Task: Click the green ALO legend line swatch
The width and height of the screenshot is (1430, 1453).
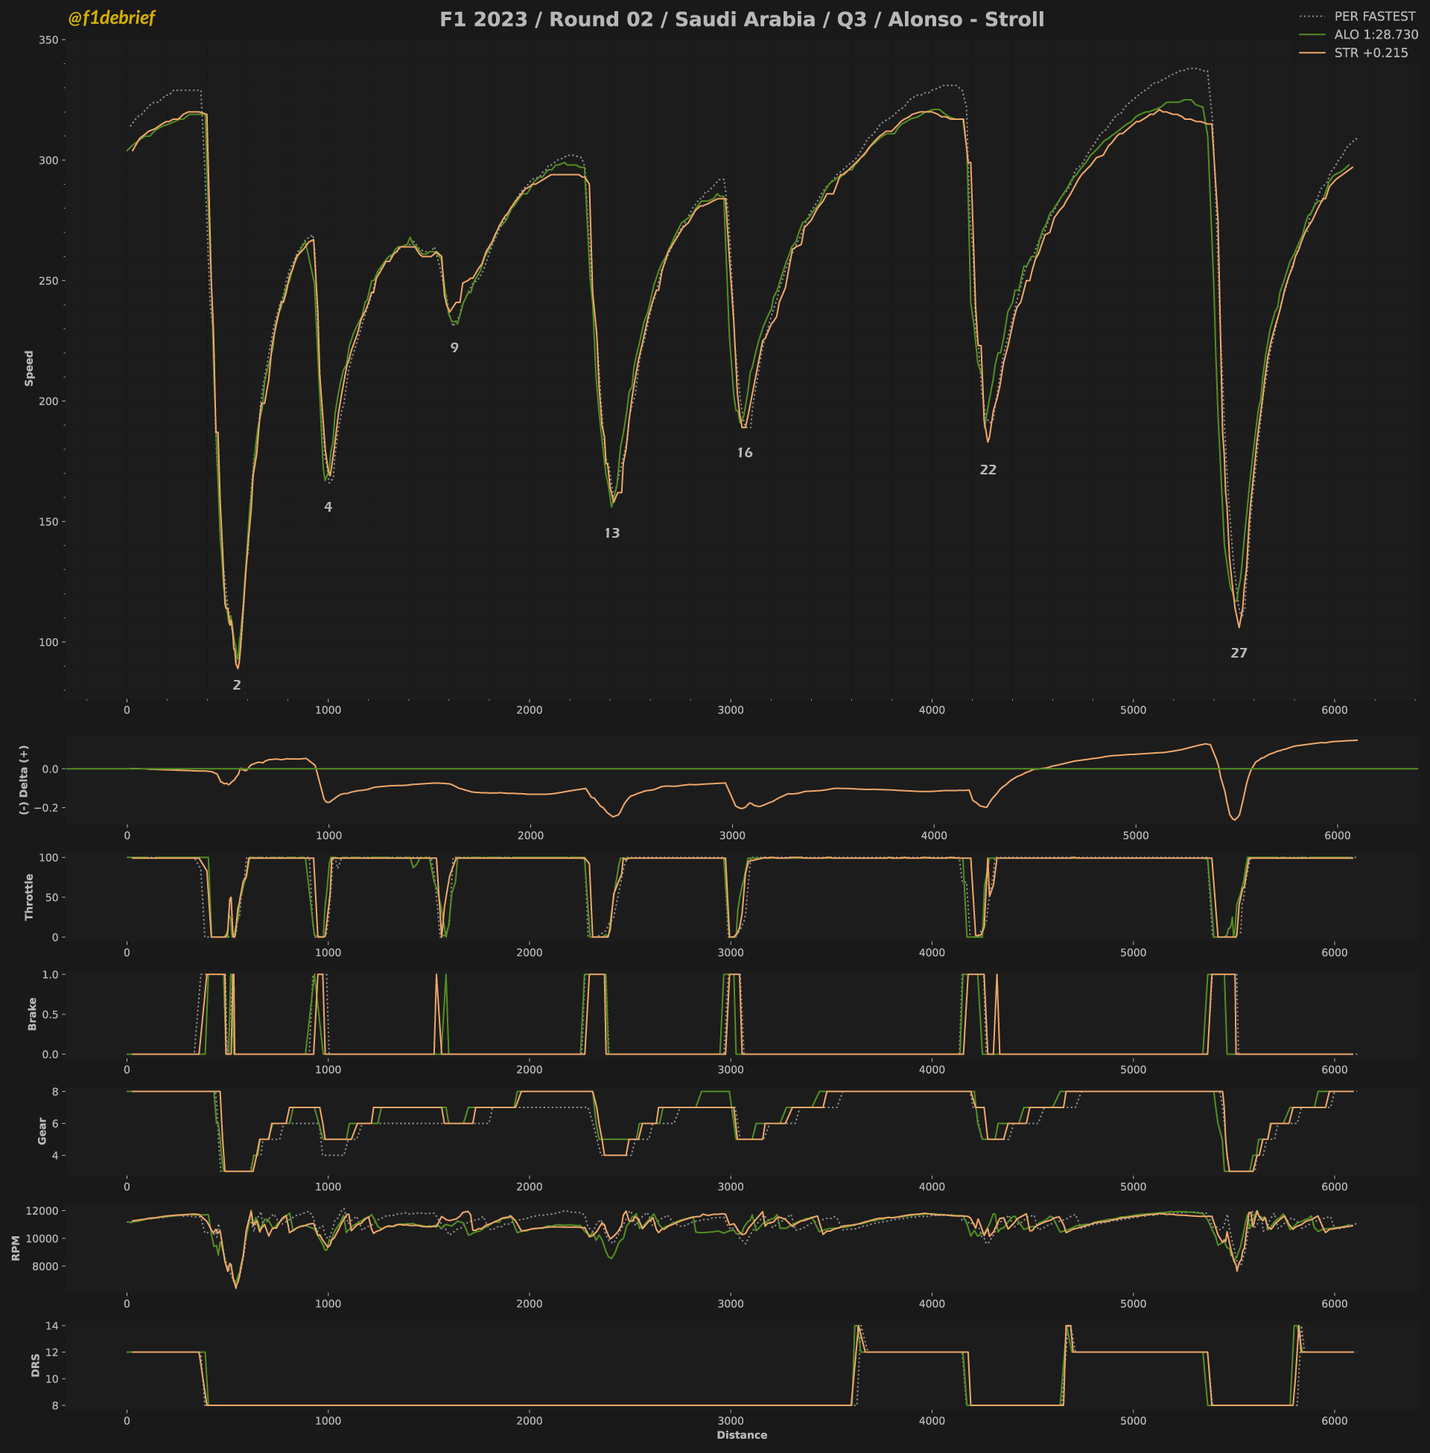Action: 1312,34
